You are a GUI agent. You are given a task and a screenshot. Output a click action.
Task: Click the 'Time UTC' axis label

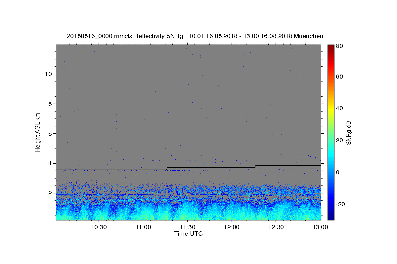(x=188, y=234)
